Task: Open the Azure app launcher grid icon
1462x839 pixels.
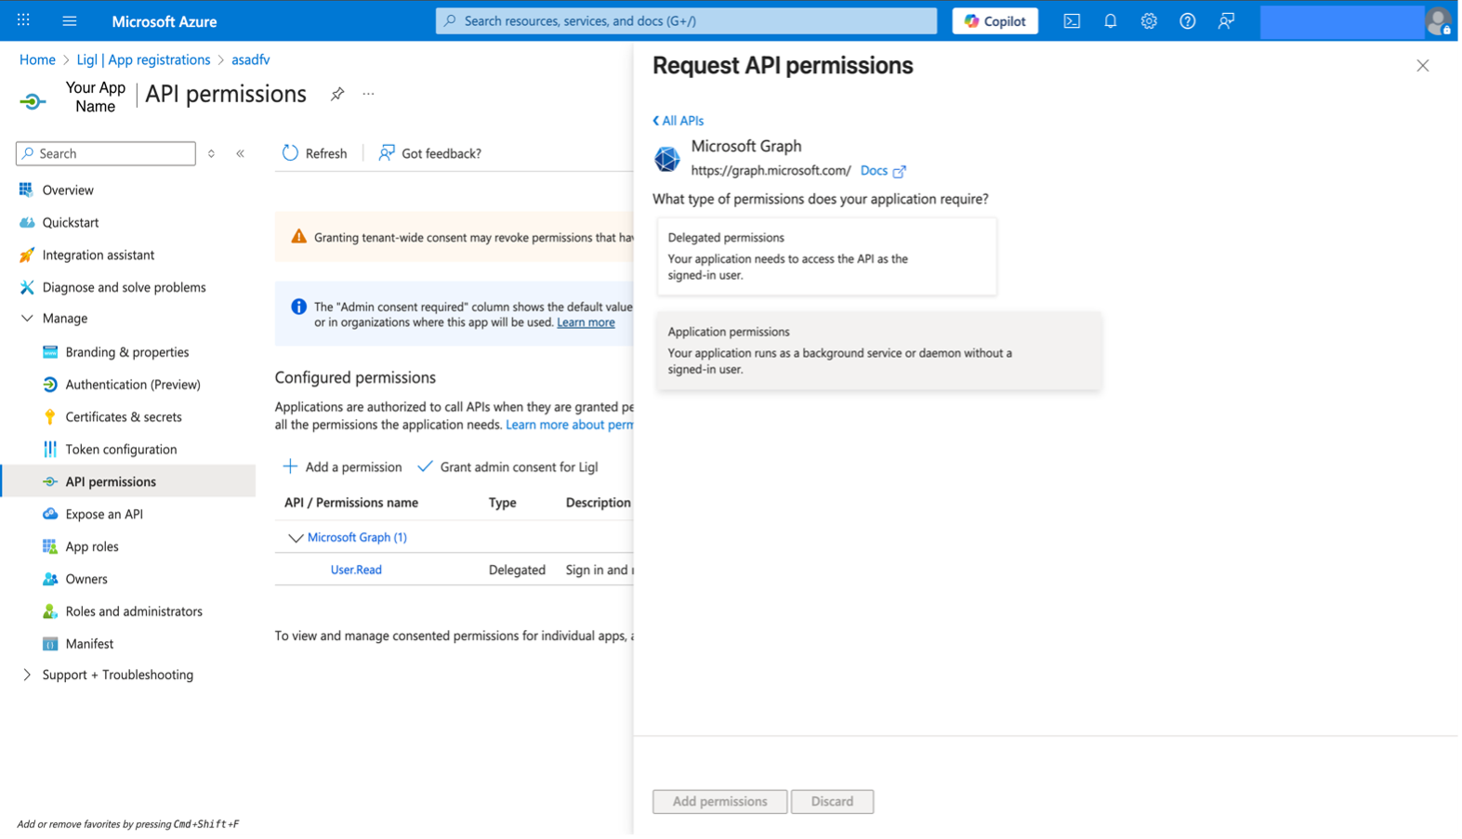Action: click(x=23, y=20)
